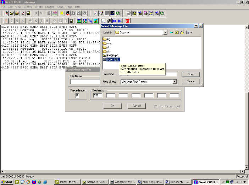Screen dimensions: 249x185
Task: Click the floppy disk Save icon in top toolbar
Action: (28, 13)
